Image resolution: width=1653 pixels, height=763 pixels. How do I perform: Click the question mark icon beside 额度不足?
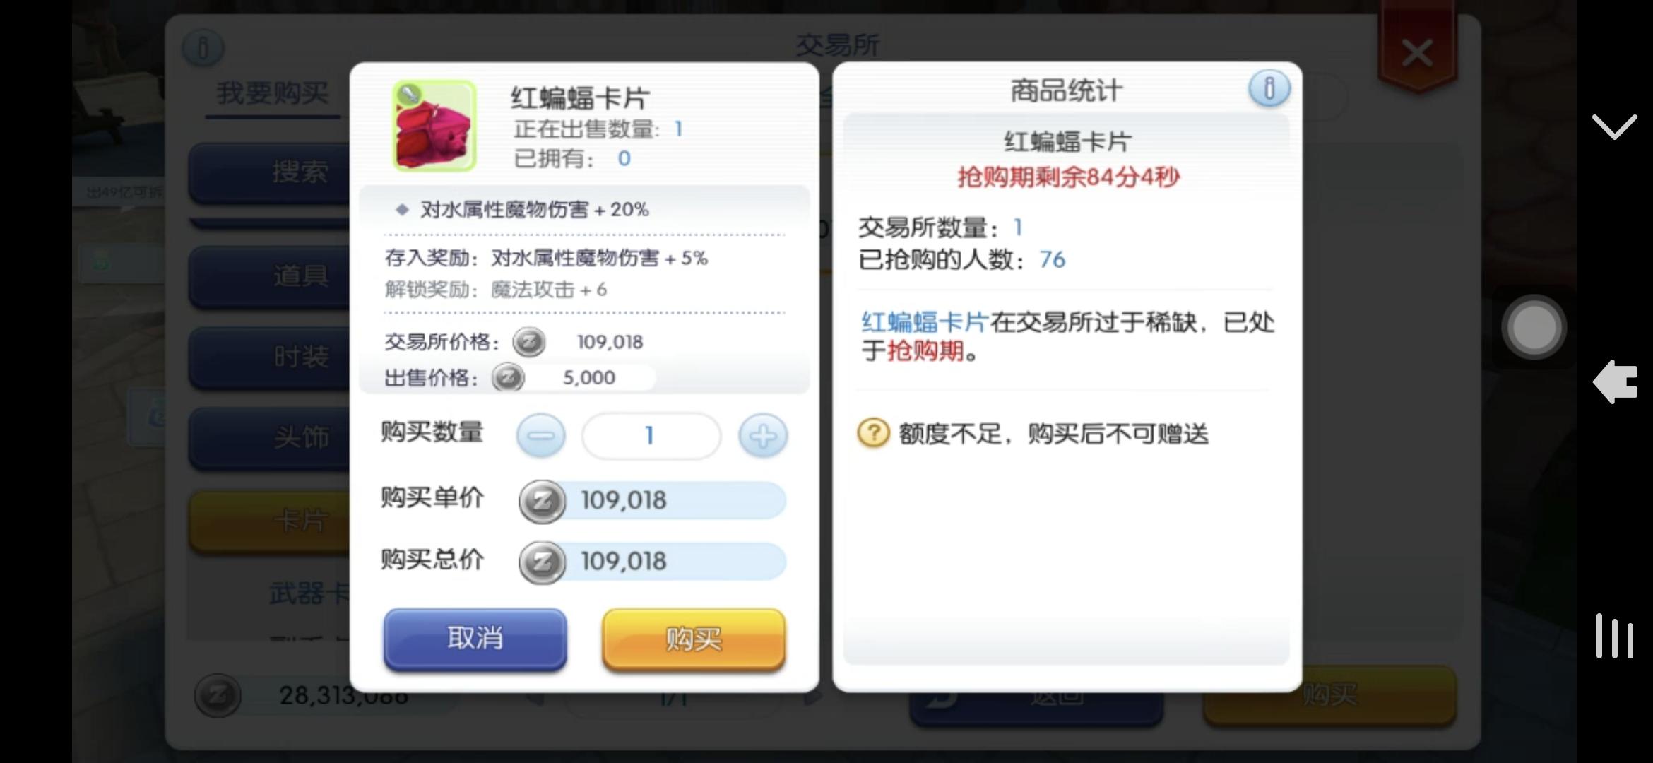tap(873, 432)
